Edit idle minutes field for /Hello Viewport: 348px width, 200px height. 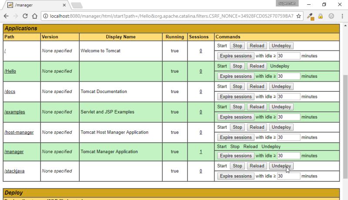tap(288, 76)
